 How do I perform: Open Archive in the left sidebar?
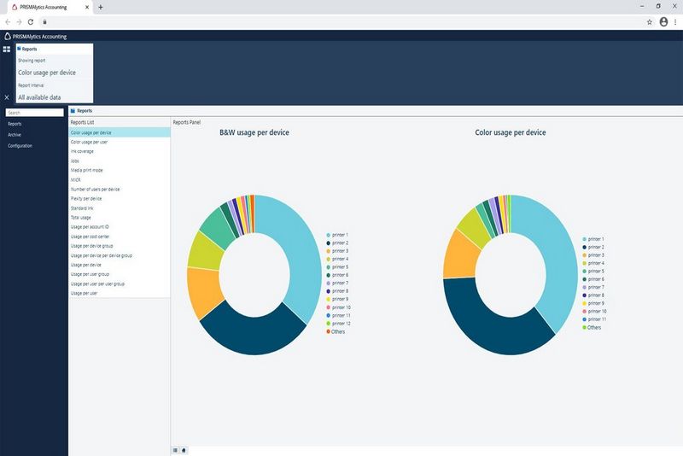coord(15,135)
